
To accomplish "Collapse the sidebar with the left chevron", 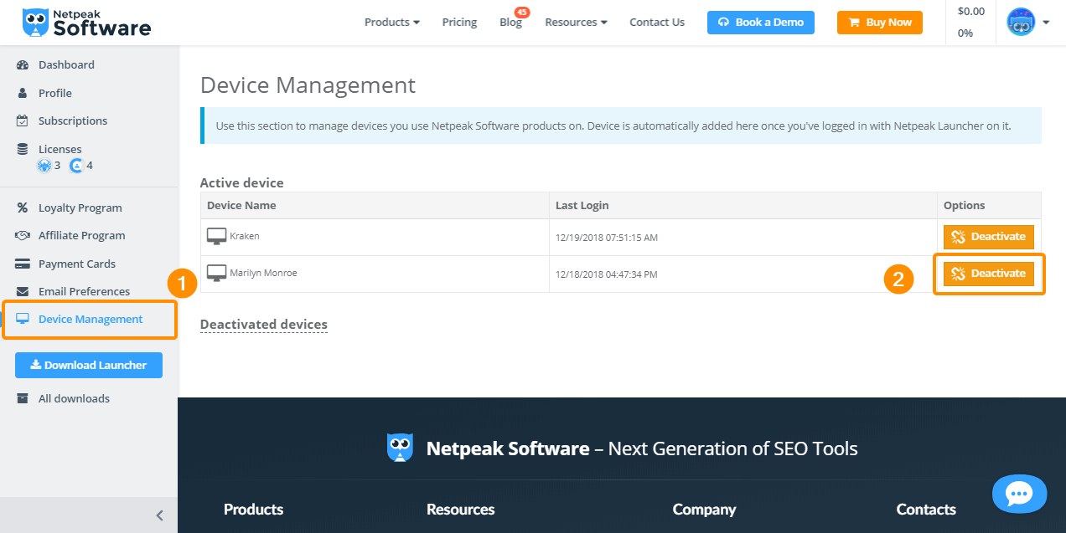I will (159, 515).
